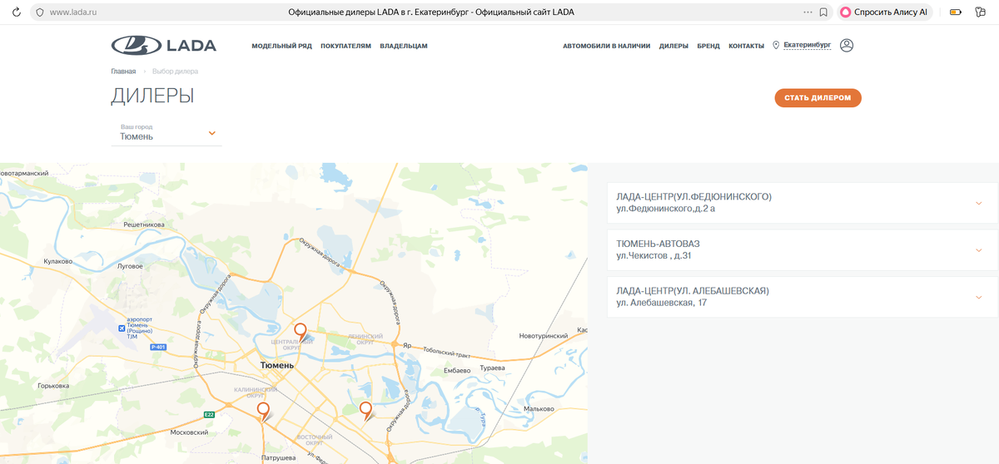Expand the Лада-Центр (ул.Федюнинского) dealer entry
This screenshot has height=464, width=999.
click(x=803, y=203)
